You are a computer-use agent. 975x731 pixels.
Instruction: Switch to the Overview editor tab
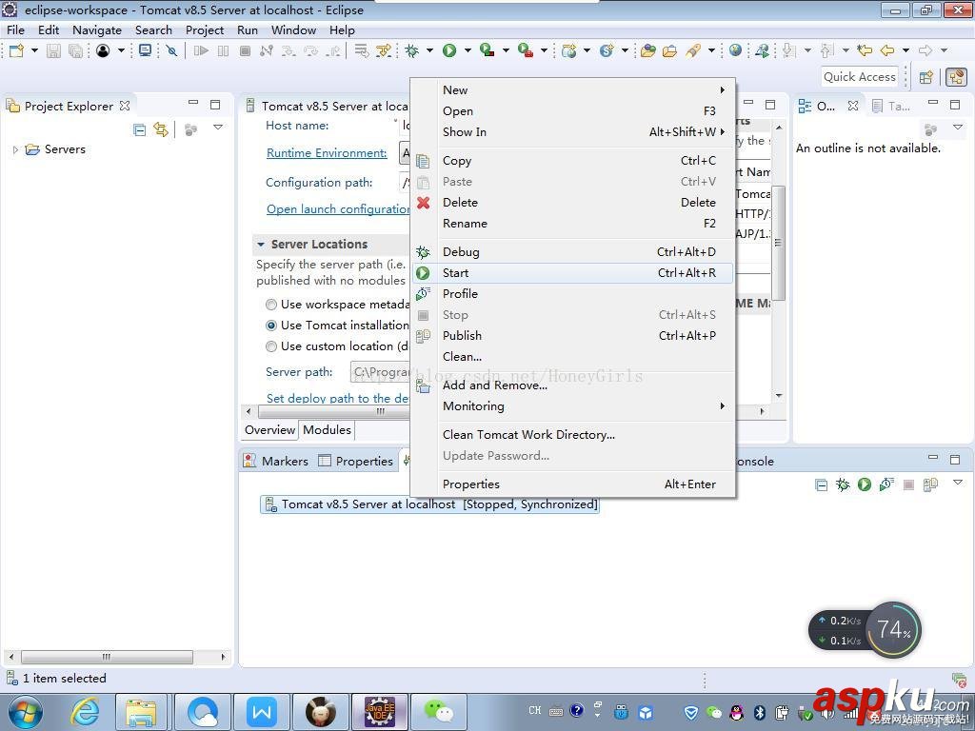(269, 429)
